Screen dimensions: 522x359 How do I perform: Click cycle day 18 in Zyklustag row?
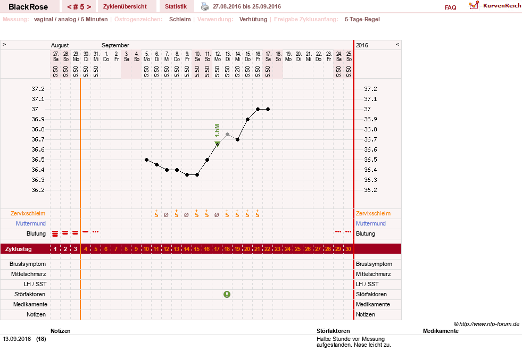(227, 249)
